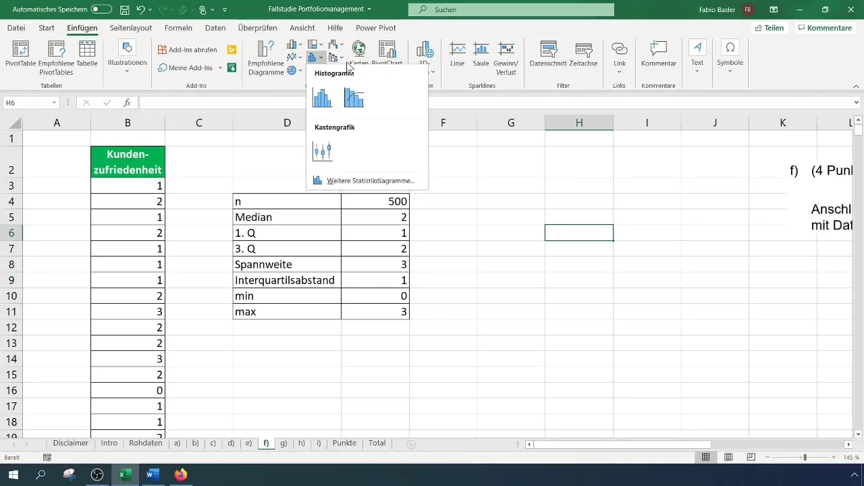This screenshot has height=486, width=864.
Task: Open Firefox from the taskbar
Action: [x=180, y=475]
